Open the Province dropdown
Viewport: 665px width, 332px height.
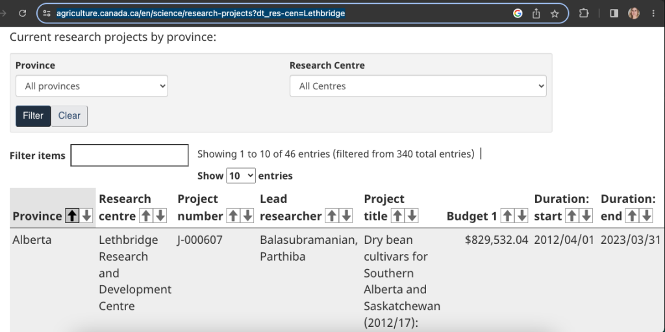(x=92, y=86)
